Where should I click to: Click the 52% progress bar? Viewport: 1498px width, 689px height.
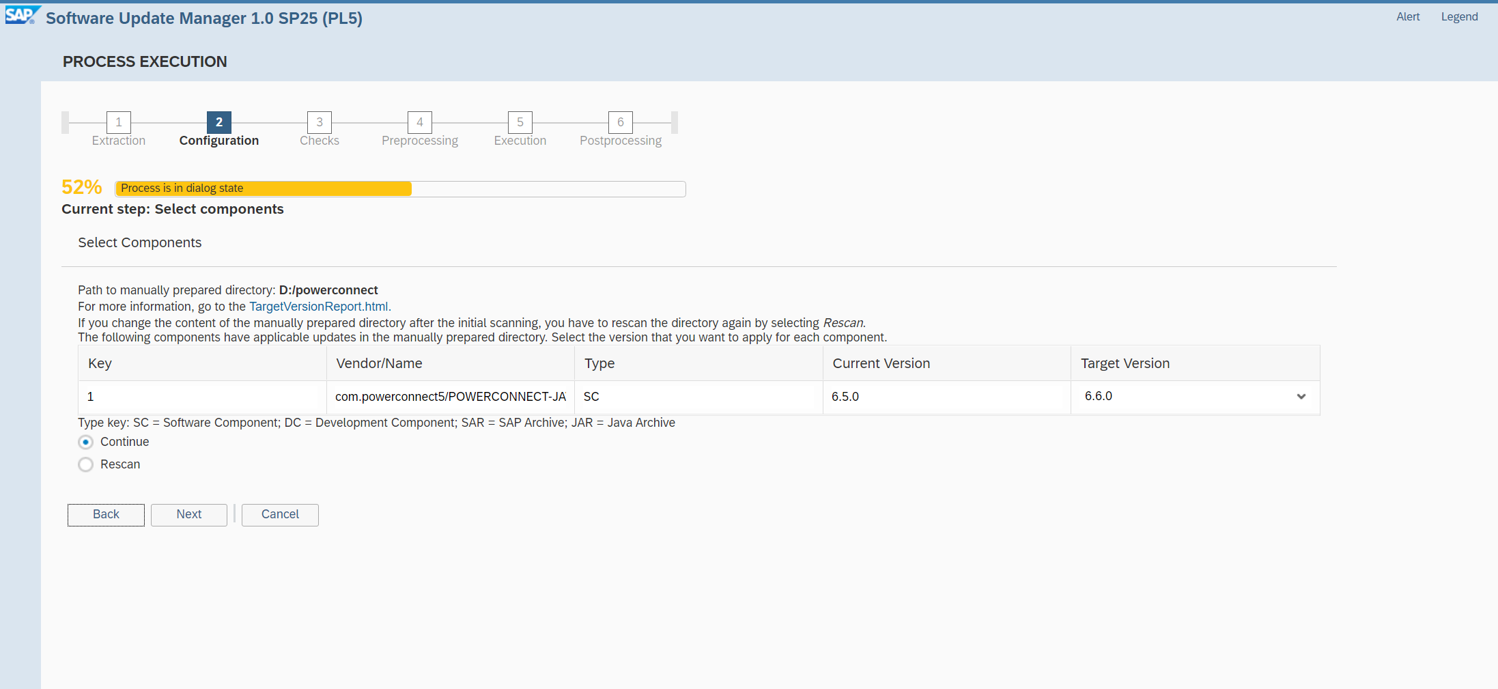click(x=400, y=188)
